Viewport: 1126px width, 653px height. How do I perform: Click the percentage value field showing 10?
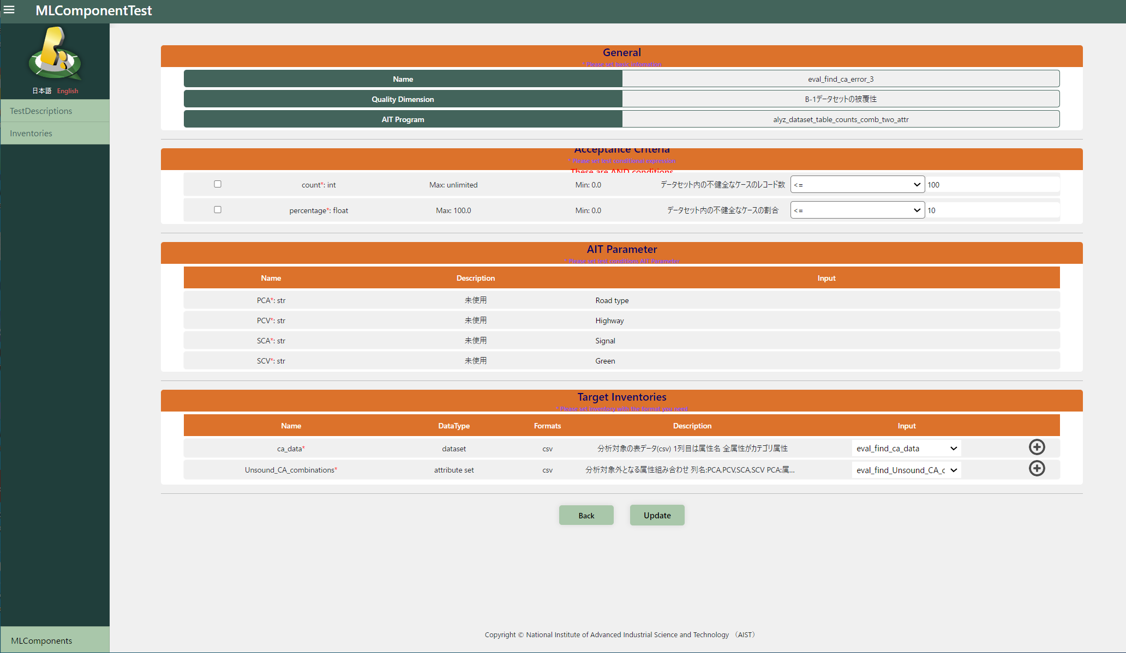pyautogui.click(x=992, y=210)
